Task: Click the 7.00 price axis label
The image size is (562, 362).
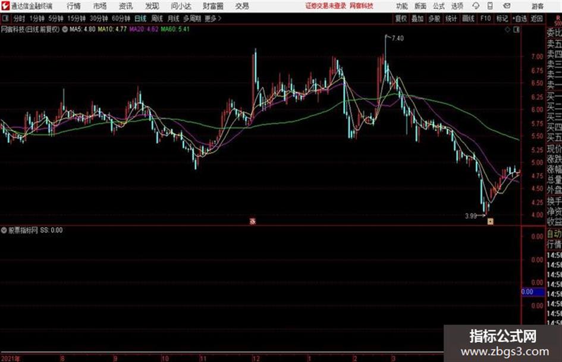Action: [537, 56]
